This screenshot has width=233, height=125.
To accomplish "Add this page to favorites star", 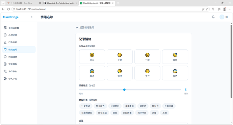I will click(x=207, y=9).
